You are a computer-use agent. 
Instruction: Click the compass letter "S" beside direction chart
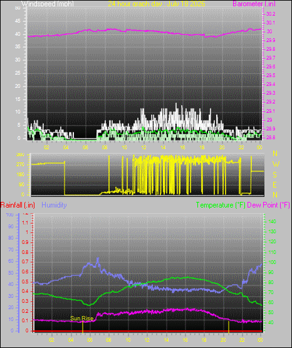(274, 175)
